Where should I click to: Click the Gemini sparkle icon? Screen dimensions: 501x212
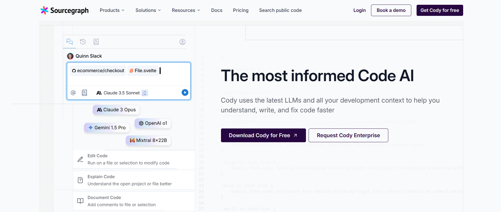click(x=91, y=128)
